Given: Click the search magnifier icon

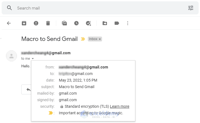Looking at the screenshot, I should 10,8.
